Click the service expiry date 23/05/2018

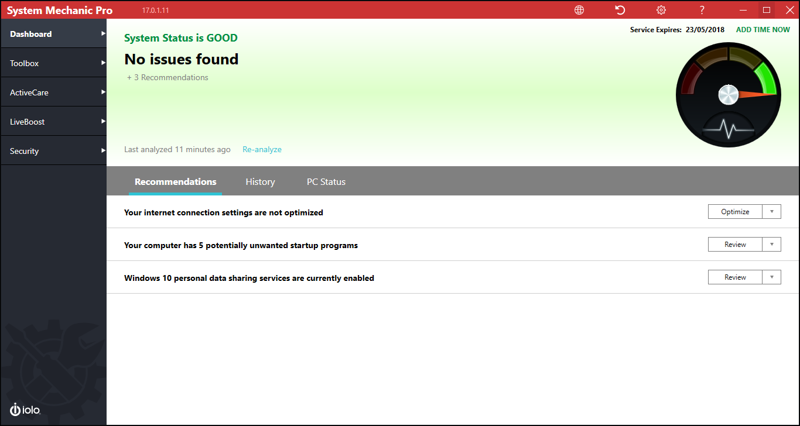[x=705, y=30]
